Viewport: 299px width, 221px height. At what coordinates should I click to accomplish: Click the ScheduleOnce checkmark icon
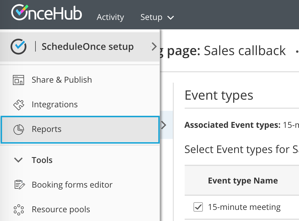tap(18, 46)
